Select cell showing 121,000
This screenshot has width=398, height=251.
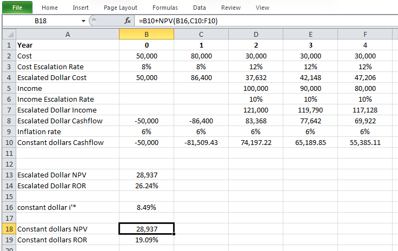click(x=256, y=110)
